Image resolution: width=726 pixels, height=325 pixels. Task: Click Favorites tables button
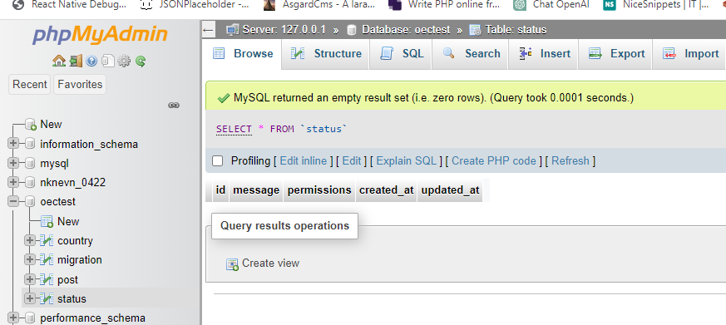coord(80,84)
